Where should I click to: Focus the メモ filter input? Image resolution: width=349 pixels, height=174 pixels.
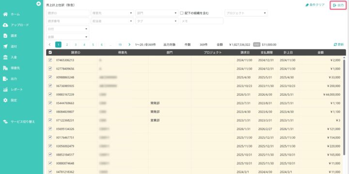coord(202,21)
